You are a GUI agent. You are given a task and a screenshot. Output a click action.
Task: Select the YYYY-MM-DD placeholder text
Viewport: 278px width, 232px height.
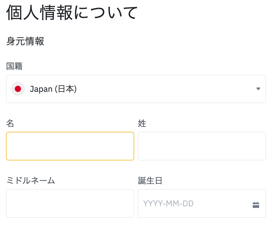(x=168, y=203)
